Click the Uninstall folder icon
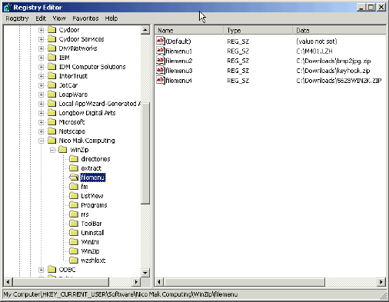The height and width of the screenshot is (302, 389). (x=74, y=233)
